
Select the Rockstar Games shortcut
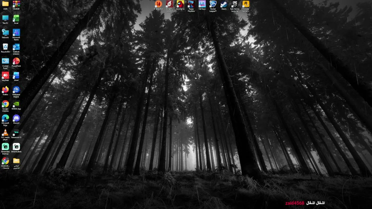[x=246, y=6]
